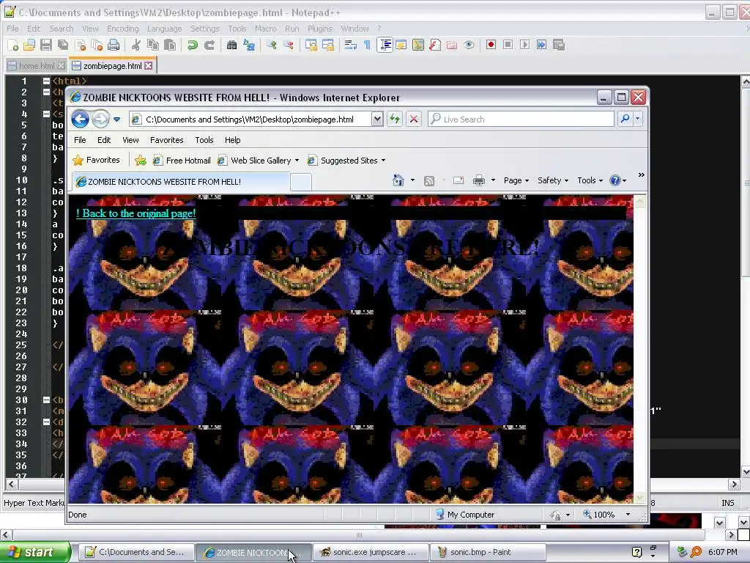Expand the Suggested Sites dropdown

[x=383, y=161]
